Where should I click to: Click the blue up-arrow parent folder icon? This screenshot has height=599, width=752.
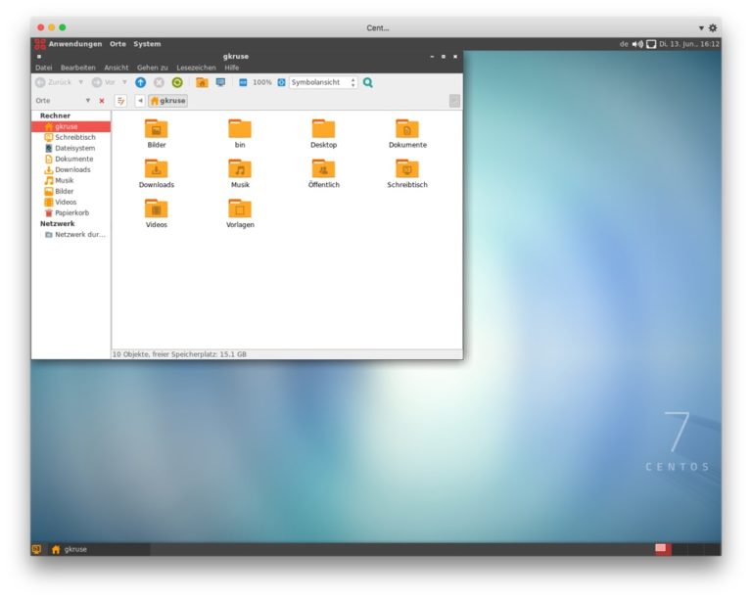[x=140, y=82]
